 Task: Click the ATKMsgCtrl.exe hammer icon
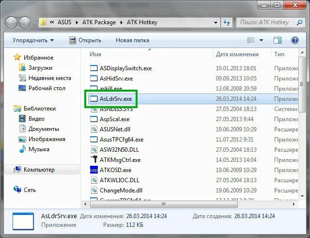(94, 159)
